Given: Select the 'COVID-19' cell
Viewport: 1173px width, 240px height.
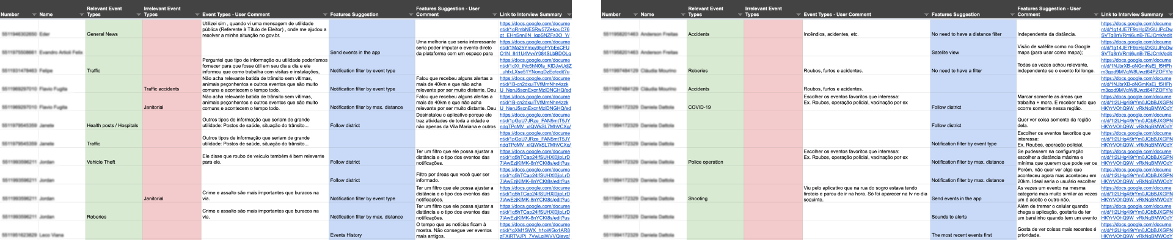Looking at the screenshot, I should tap(715, 102).
